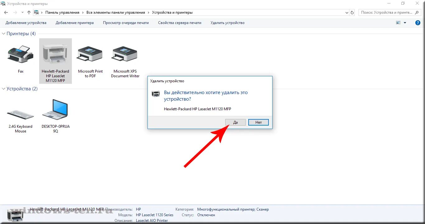Click the Принтеры (4) group label
This screenshot has height=224, width=425.
[x=21, y=33]
